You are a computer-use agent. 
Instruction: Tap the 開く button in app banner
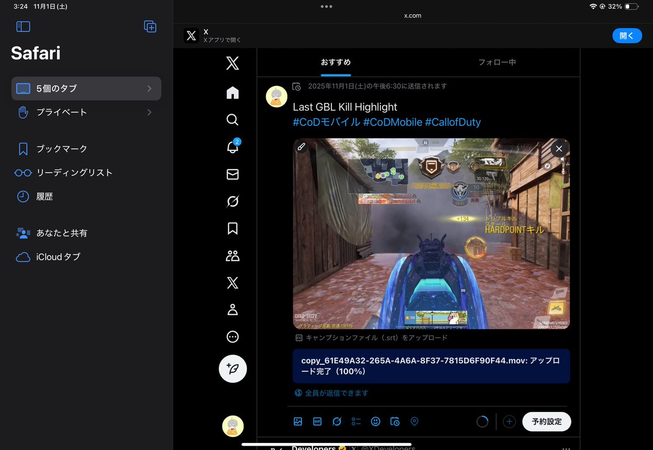(x=627, y=35)
